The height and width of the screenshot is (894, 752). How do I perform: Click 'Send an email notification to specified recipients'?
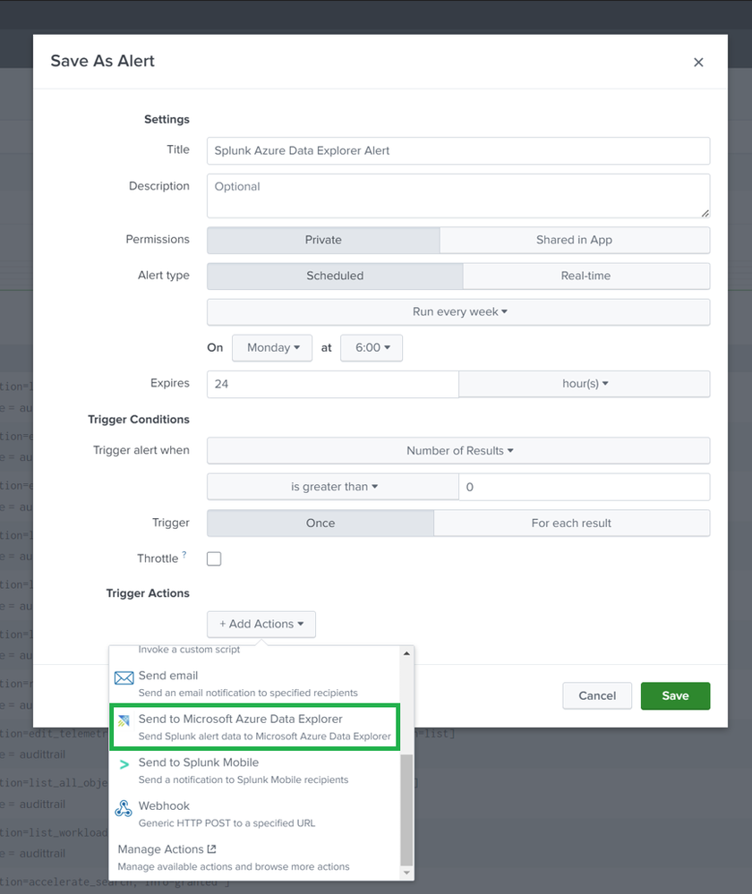pos(248,693)
